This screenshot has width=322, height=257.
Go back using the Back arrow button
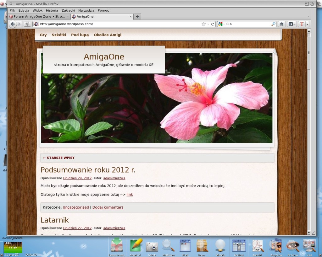tap(13, 24)
